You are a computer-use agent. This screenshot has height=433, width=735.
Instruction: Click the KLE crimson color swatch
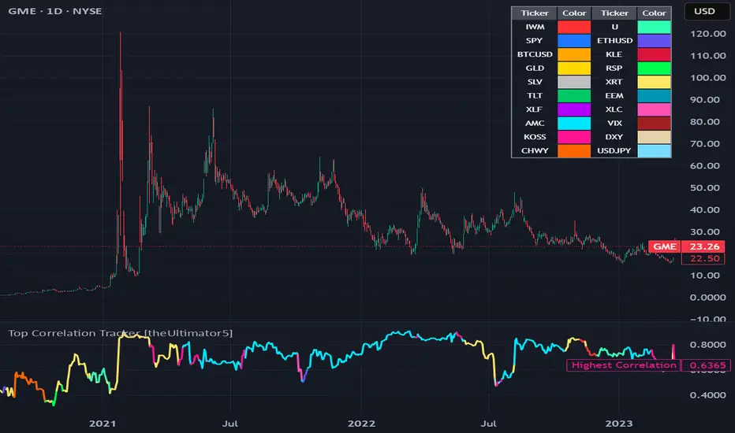pos(654,54)
